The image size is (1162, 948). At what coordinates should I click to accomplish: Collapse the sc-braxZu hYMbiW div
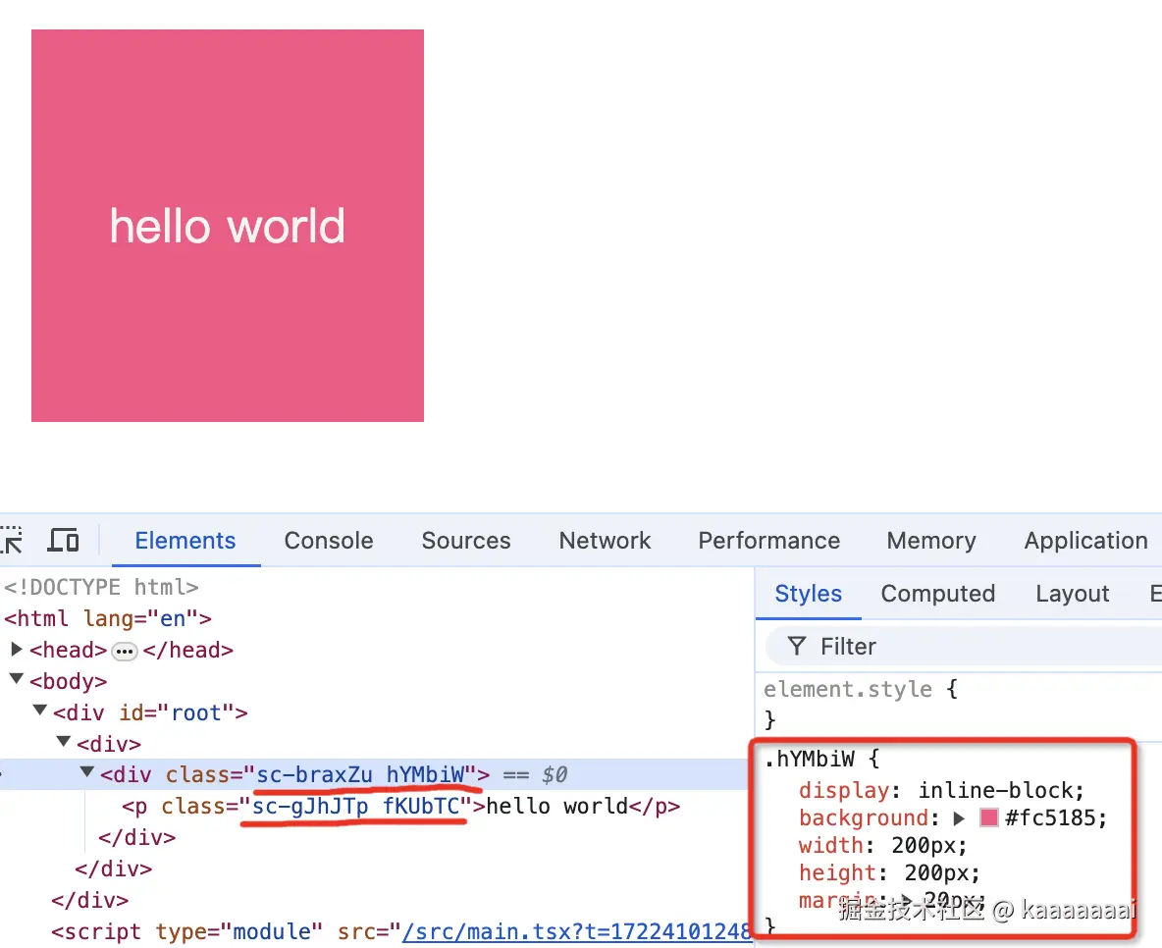coord(86,773)
